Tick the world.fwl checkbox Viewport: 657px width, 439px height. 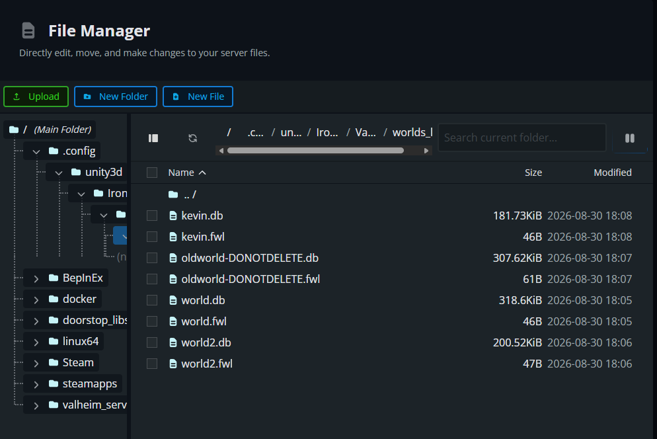tap(152, 321)
